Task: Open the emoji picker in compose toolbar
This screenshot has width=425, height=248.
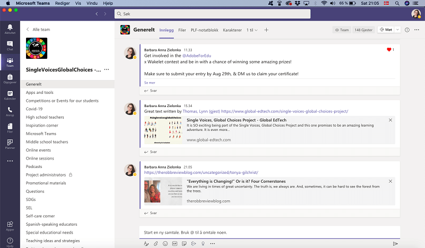Action: pyautogui.click(x=166, y=244)
